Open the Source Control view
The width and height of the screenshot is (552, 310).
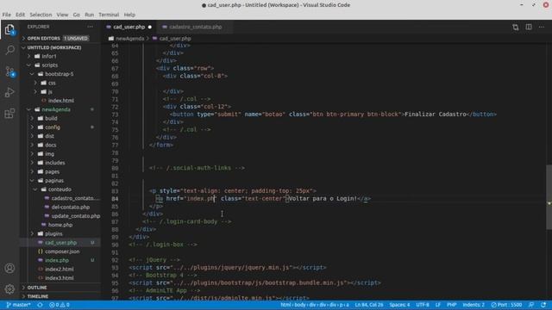point(9,71)
